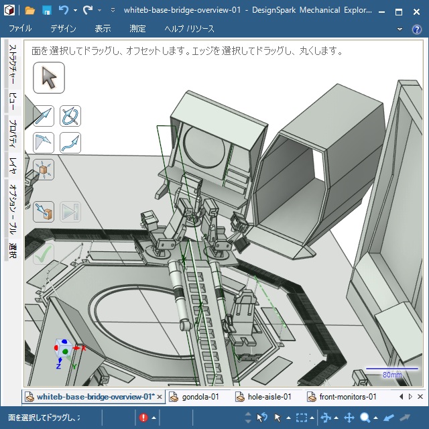Open the 表示 ribbon tab
Screen dimensions: 429x429
coord(103,28)
